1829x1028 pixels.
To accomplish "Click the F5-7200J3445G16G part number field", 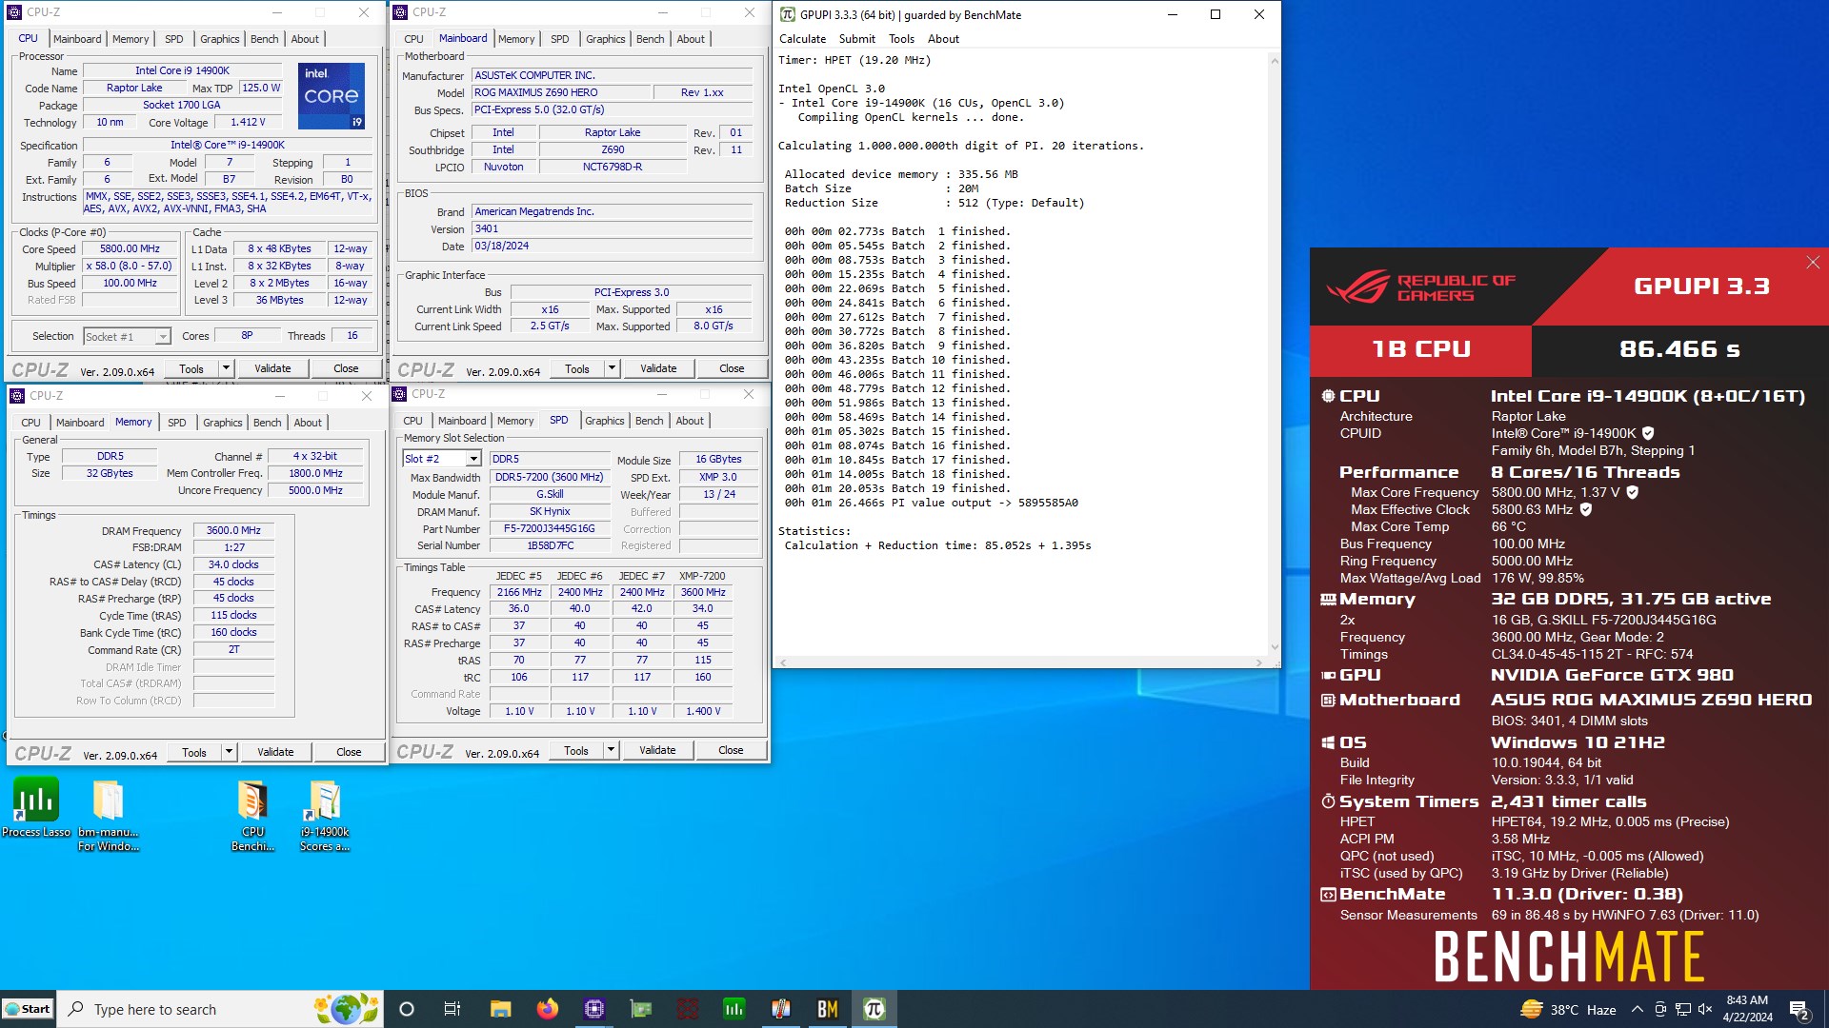I will click(550, 528).
